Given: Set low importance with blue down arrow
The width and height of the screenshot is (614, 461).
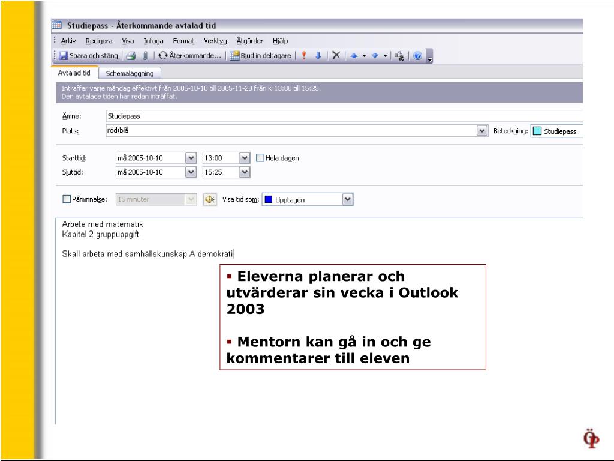Looking at the screenshot, I should coord(318,56).
